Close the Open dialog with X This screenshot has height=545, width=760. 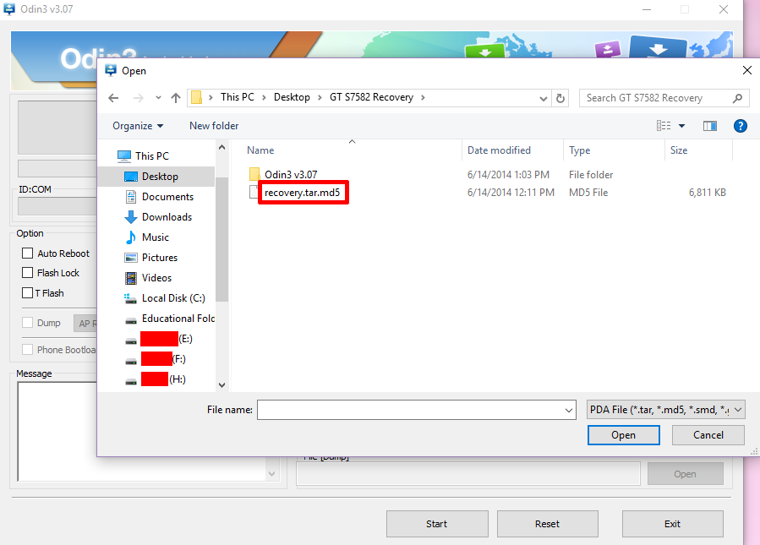click(x=747, y=70)
